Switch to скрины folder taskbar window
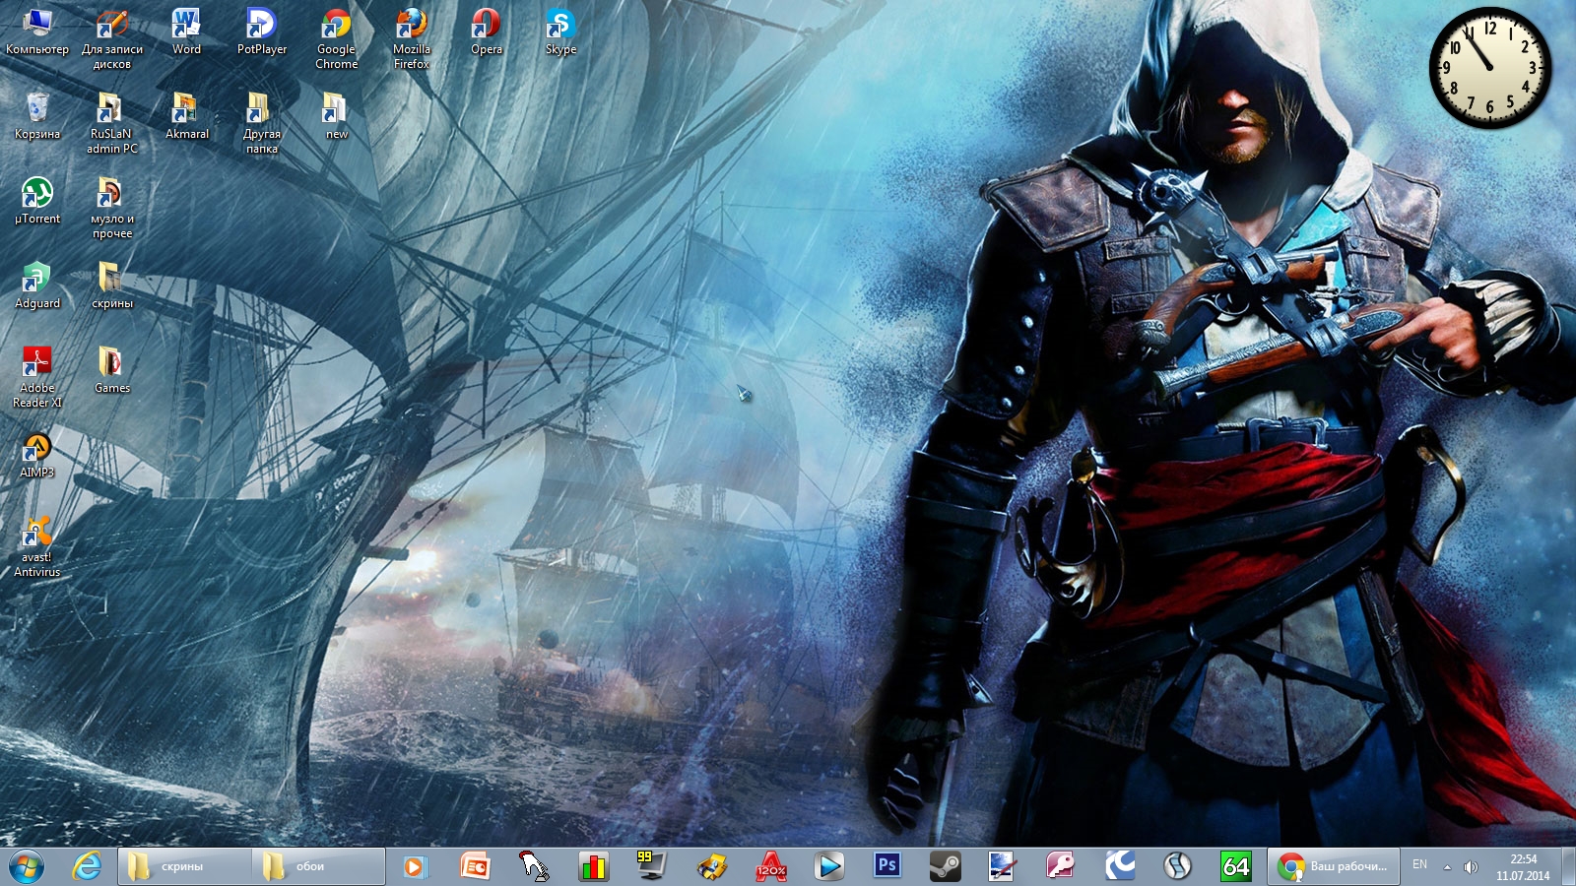 tap(183, 866)
